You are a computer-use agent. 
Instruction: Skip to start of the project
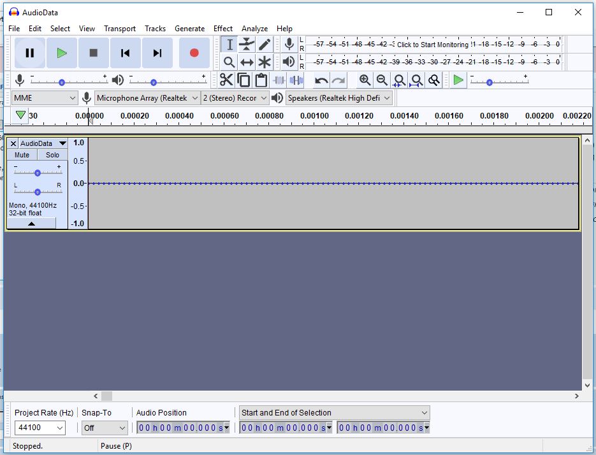[x=126, y=53]
